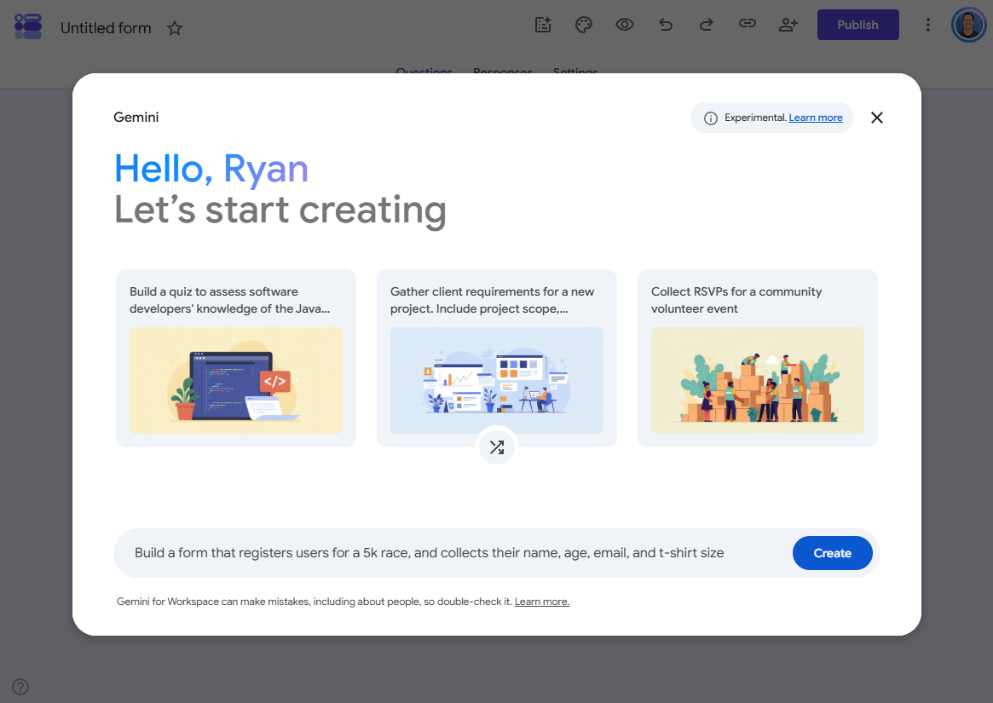This screenshot has width=993, height=703.
Task: Preview the form with the eye icon
Action: [625, 25]
